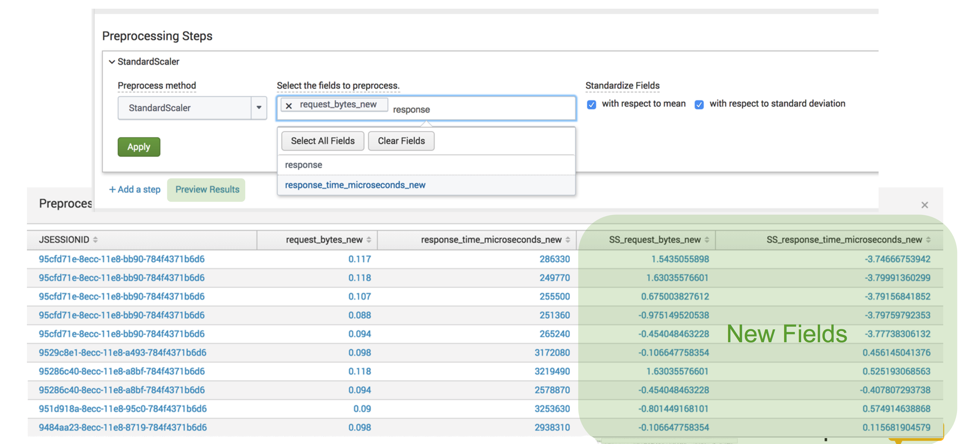Screen dimensions: 964x444
Task: Click value 286330 in response time column
Action: point(554,259)
